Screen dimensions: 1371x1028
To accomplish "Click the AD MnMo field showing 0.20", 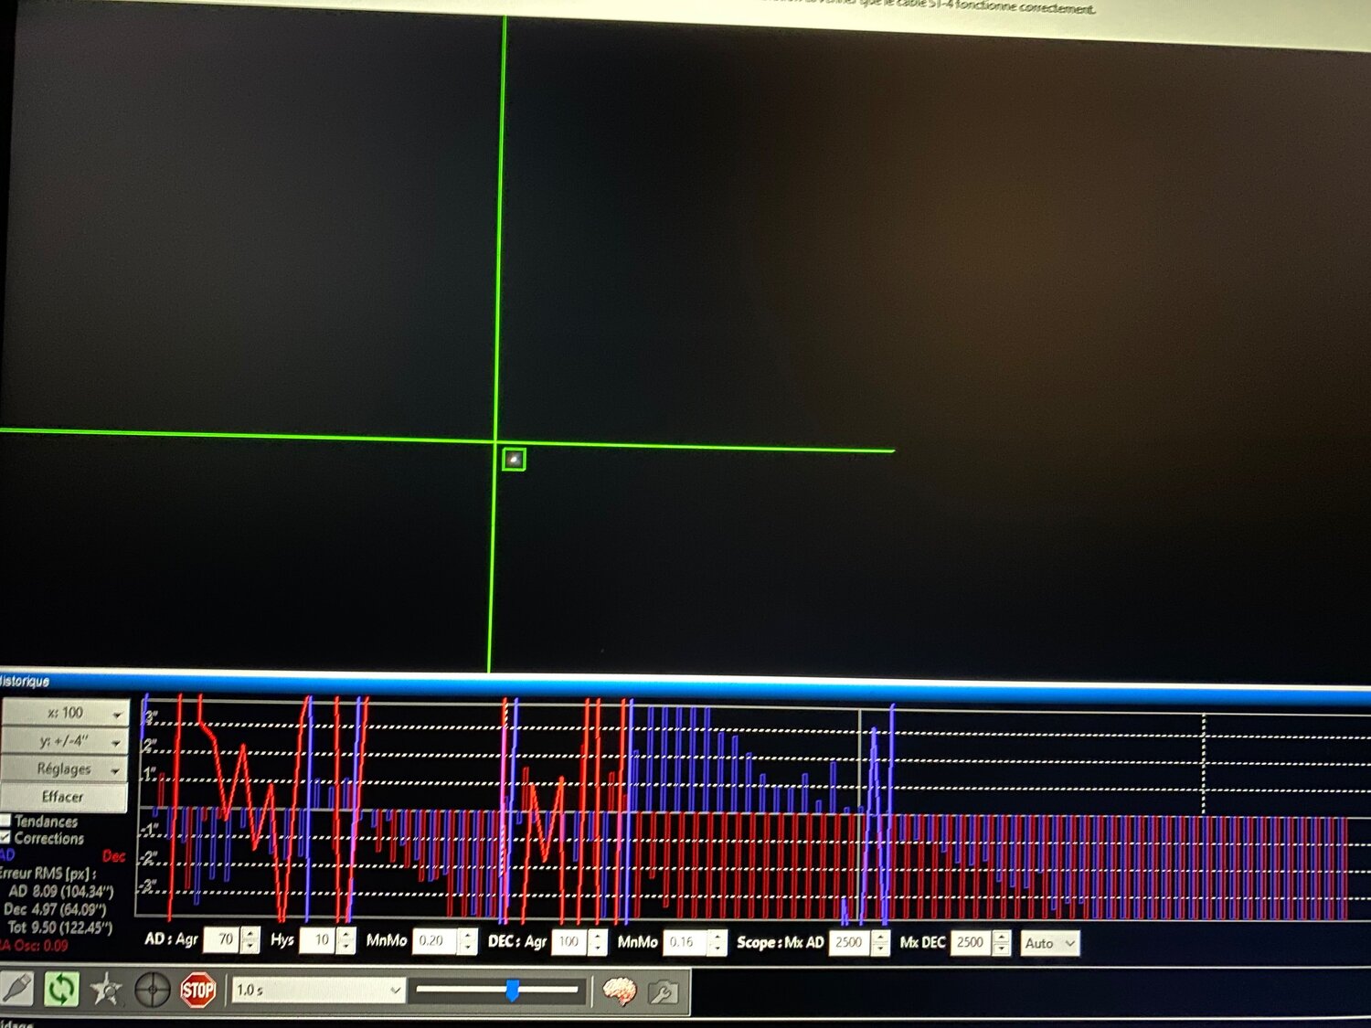I will pyautogui.click(x=435, y=940).
